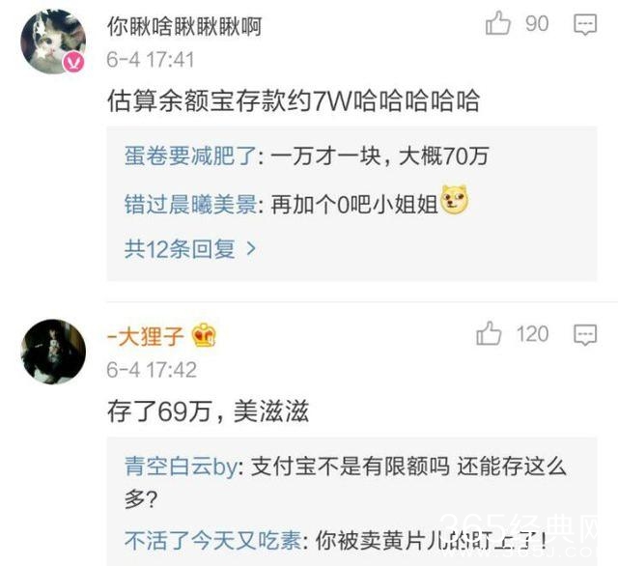
Task: Open user profile 青空白云by
Action: (x=182, y=467)
